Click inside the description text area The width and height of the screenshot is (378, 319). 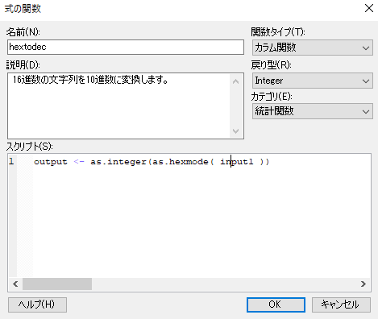pos(118,106)
